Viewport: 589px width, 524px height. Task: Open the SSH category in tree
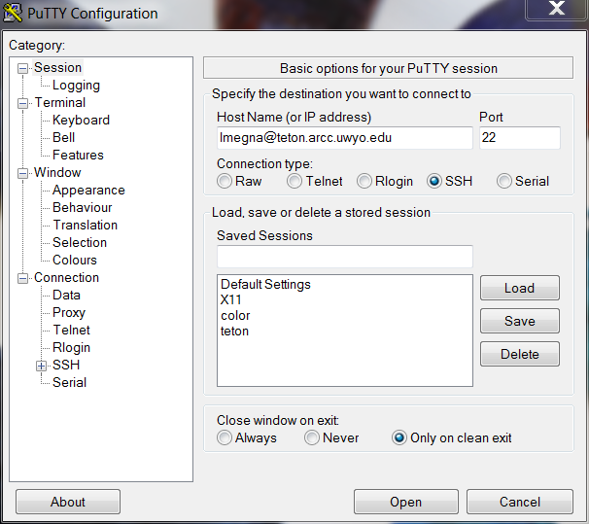coord(66,366)
